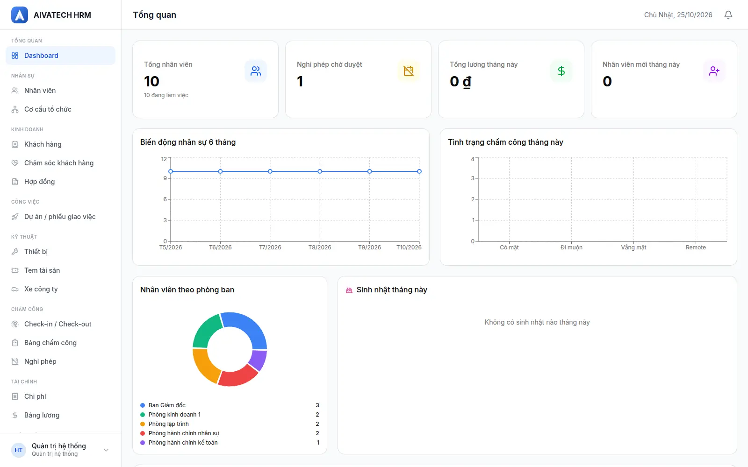This screenshot has height=467, width=748.
Task: Click the fingerprint icon for Check-in / Check-out
Action: [x=15, y=324]
